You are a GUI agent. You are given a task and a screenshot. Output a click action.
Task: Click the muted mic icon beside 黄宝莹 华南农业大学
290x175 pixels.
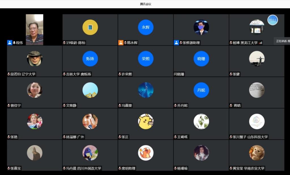tap(231, 168)
